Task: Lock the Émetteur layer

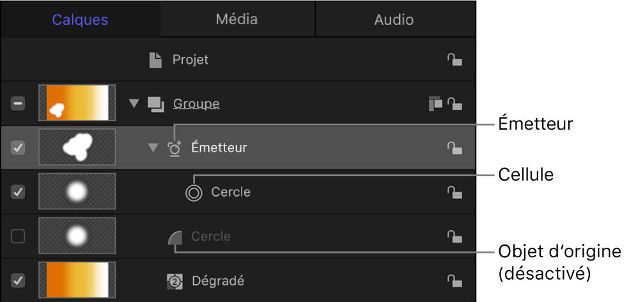Action: [454, 148]
